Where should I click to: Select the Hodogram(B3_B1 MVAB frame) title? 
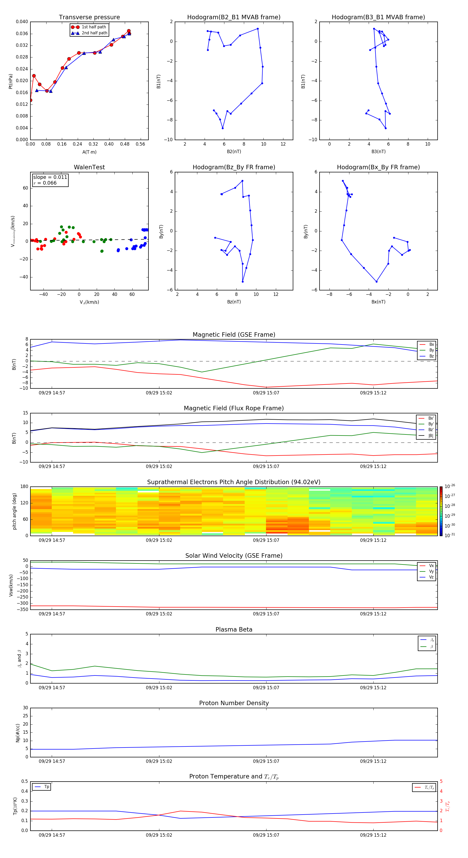pyautogui.click(x=378, y=17)
